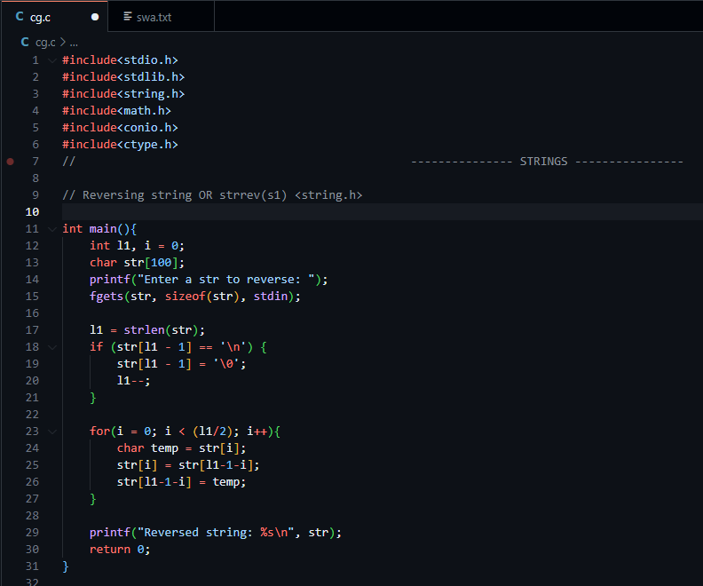This screenshot has height=586, width=703.
Task: Place cursor on empty line 10
Action: click(382, 211)
